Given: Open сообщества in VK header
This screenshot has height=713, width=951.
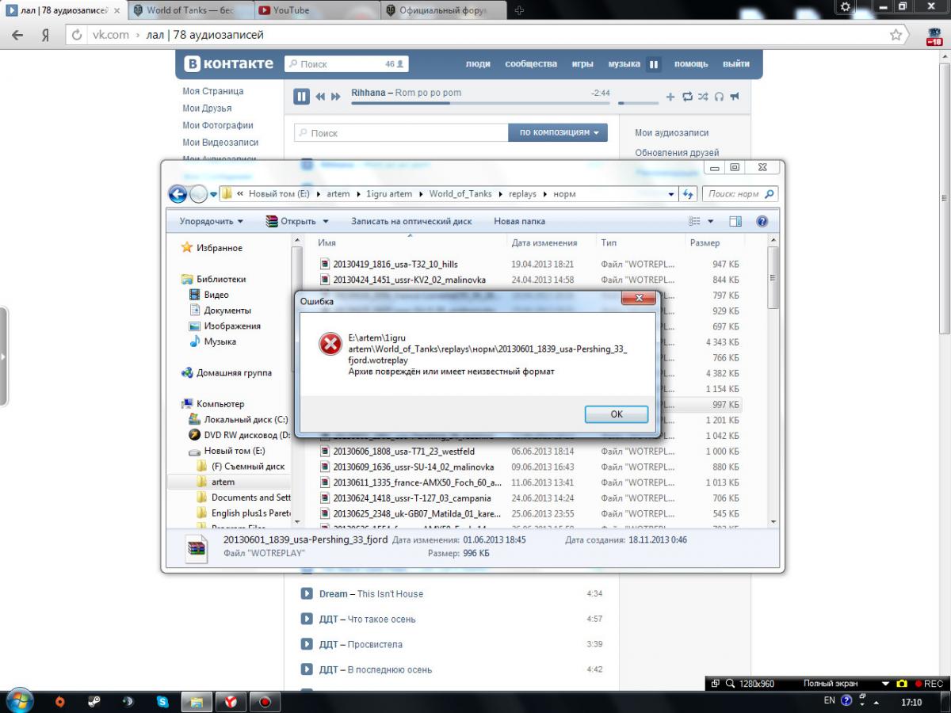Looking at the screenshot, I should coord(531,64).
